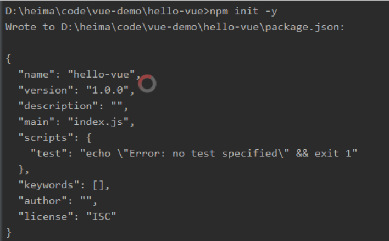Click the echo Error test command string

click(219, 154)
